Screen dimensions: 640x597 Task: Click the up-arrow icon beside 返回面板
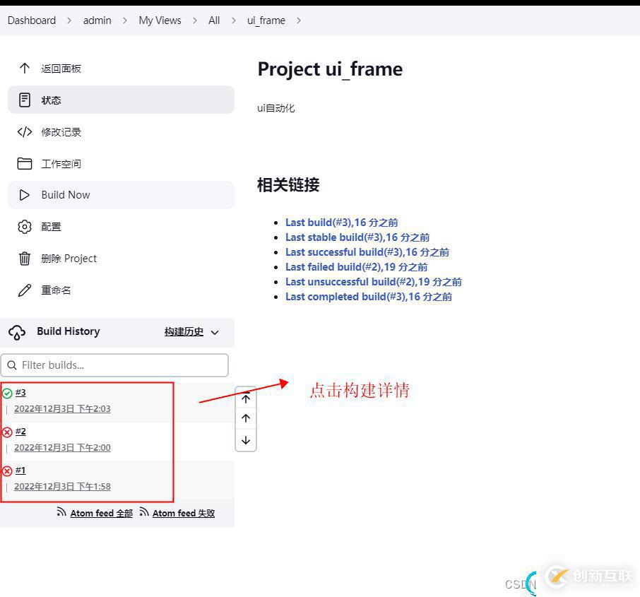point(25,69)
